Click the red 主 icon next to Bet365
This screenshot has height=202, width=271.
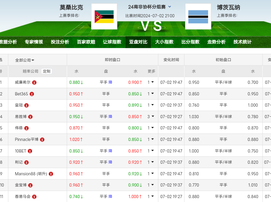[x=32, y=94]
